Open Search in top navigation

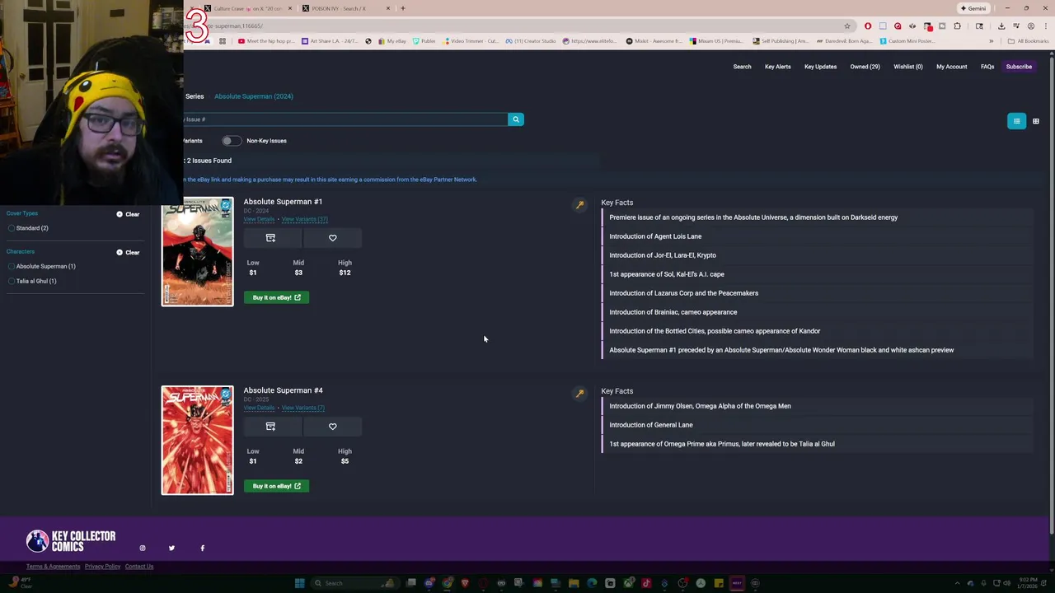[742, 67]
